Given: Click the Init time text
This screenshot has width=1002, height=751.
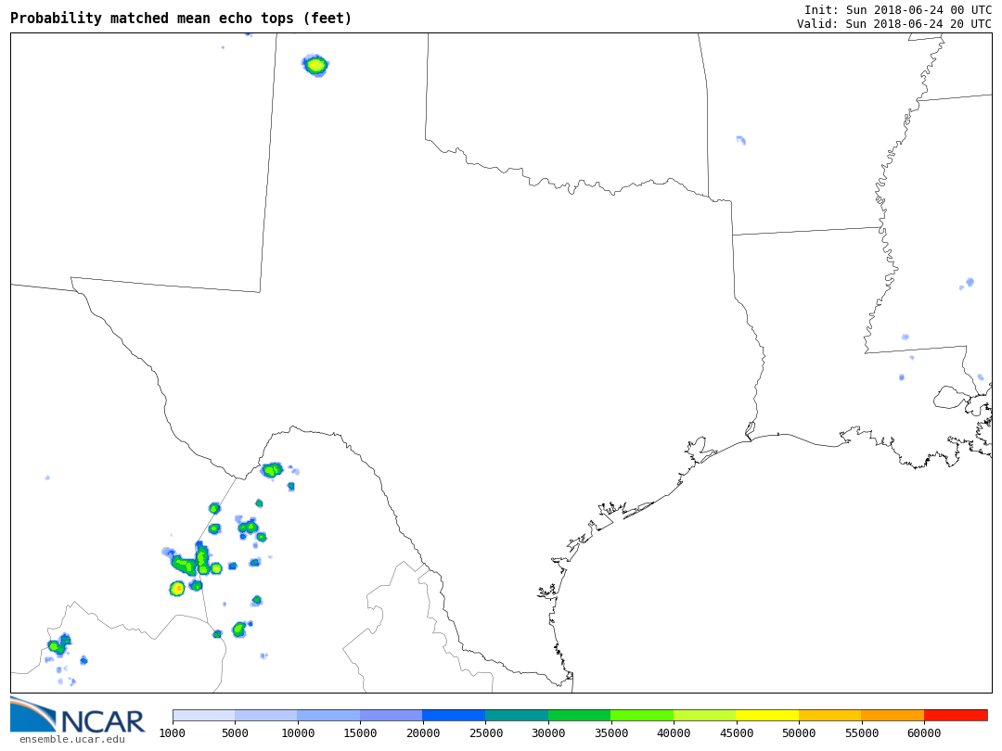Looking at the screenshot, I should pos(897,9).
